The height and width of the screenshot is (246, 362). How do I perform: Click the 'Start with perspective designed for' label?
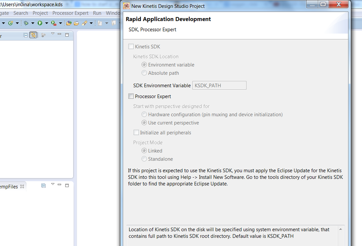click(x=171, y=106)
